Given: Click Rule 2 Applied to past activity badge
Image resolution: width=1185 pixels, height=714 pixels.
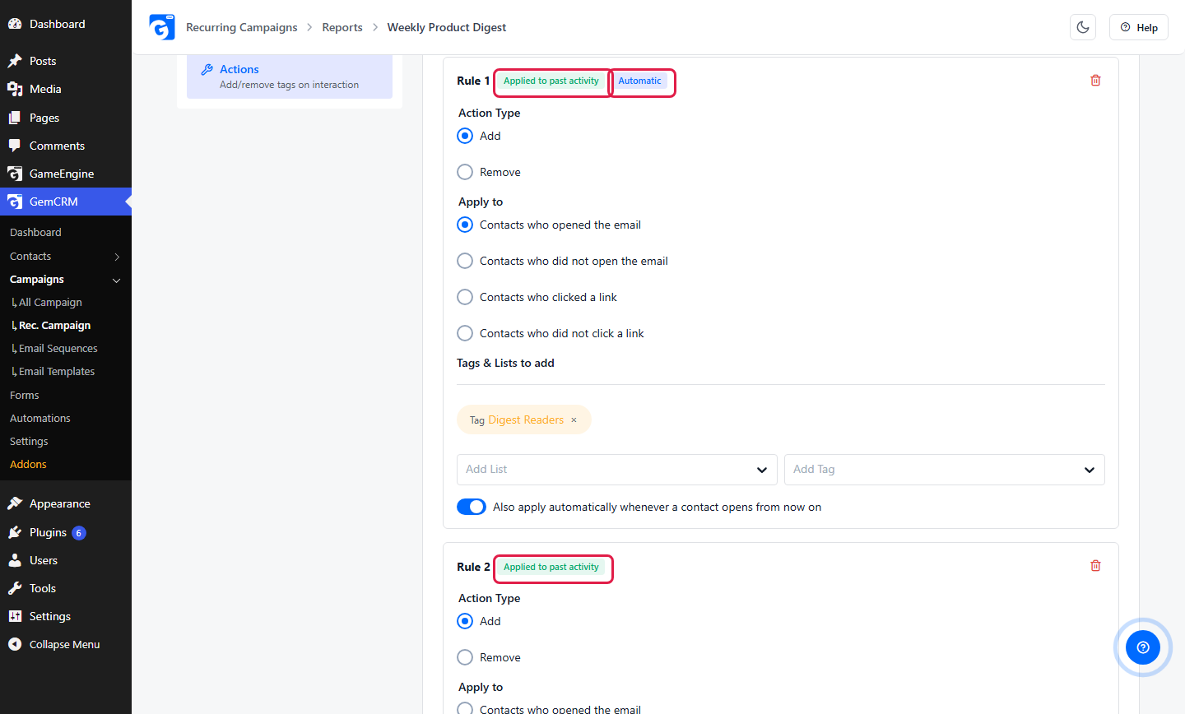Looking at the screenshot, I should [x=551, y=567].
